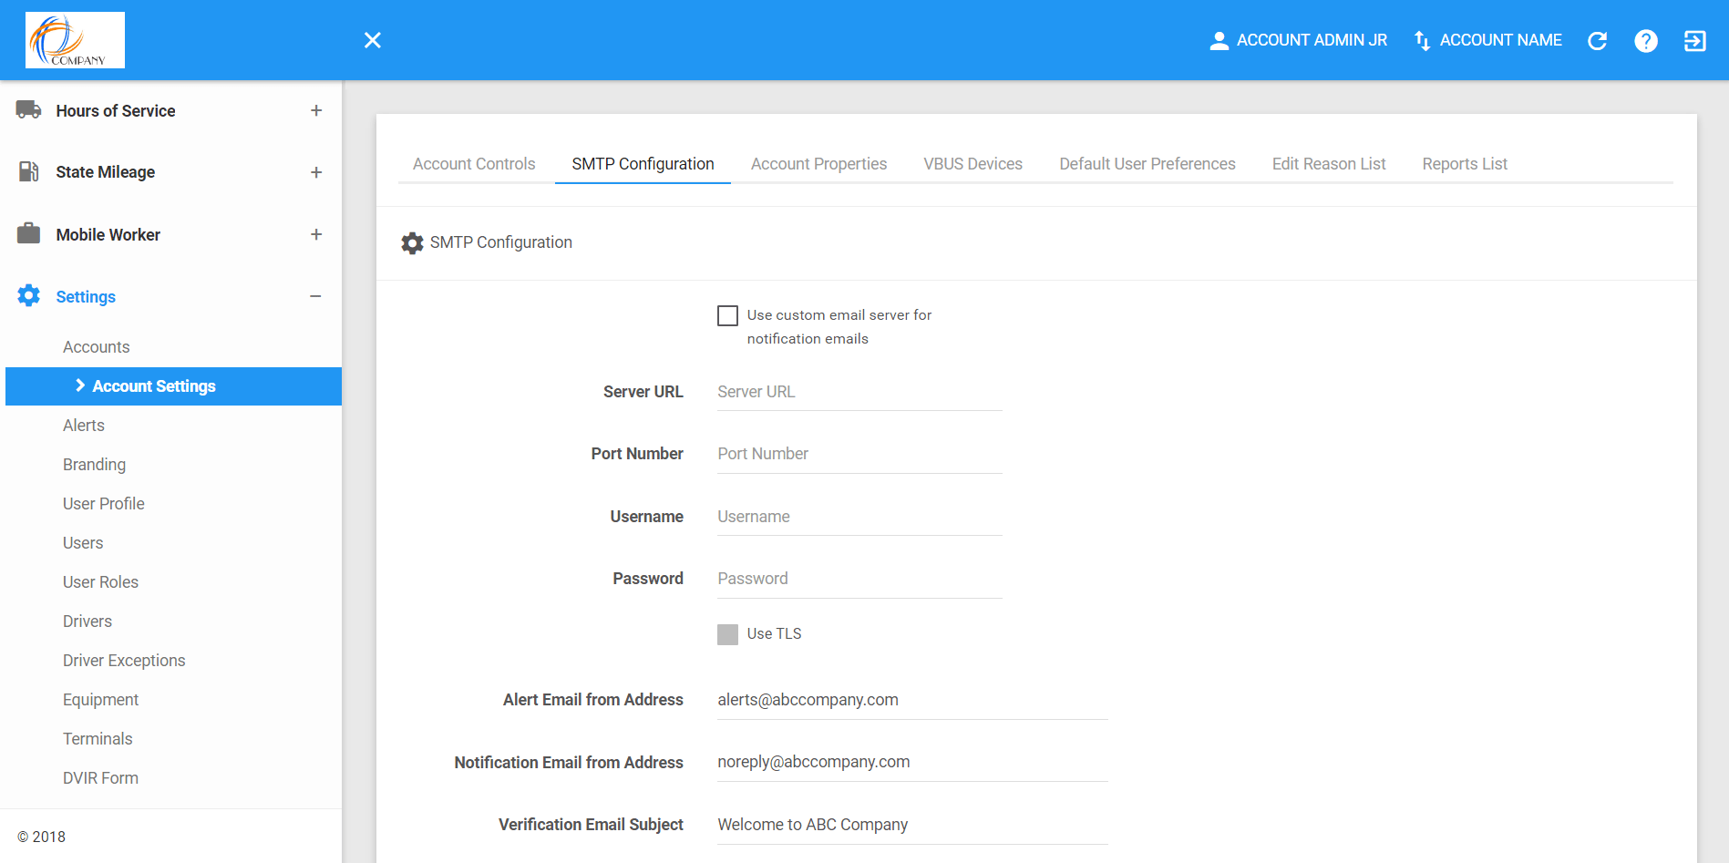Open DVIR Form in the sidebar

tap(100, 778)
